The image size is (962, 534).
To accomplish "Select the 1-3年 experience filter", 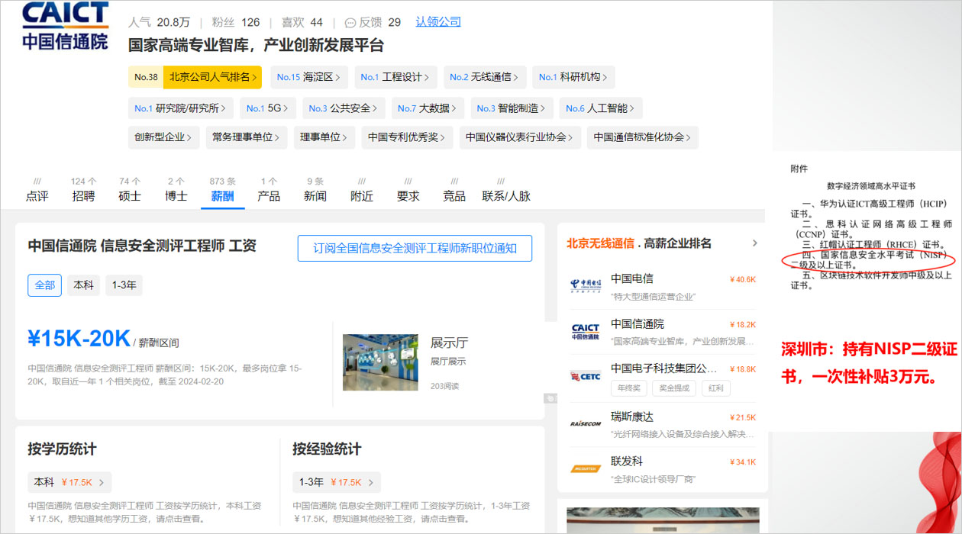I will click(124, 285).
